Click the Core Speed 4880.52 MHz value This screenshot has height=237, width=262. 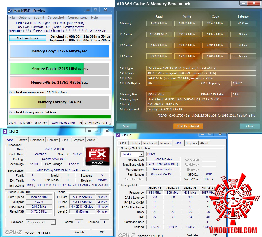[39, 197]
